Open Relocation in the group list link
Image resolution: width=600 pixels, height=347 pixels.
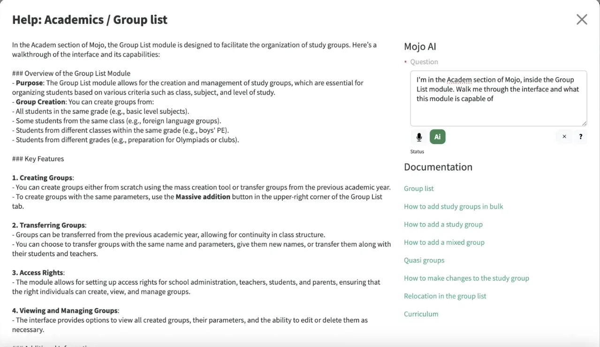tap(445, 296)
